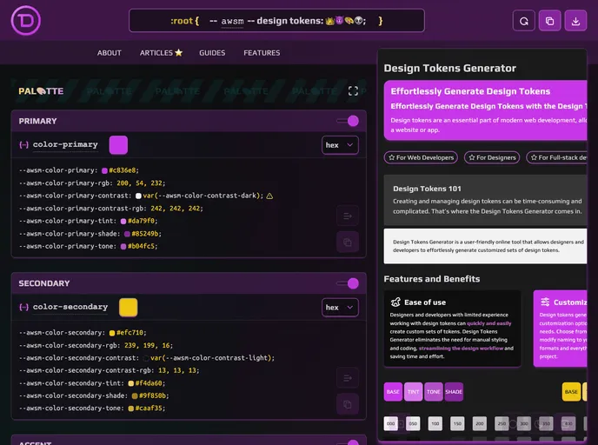
Task: Collapse the color-primary token block
Action: pos(23,145)
